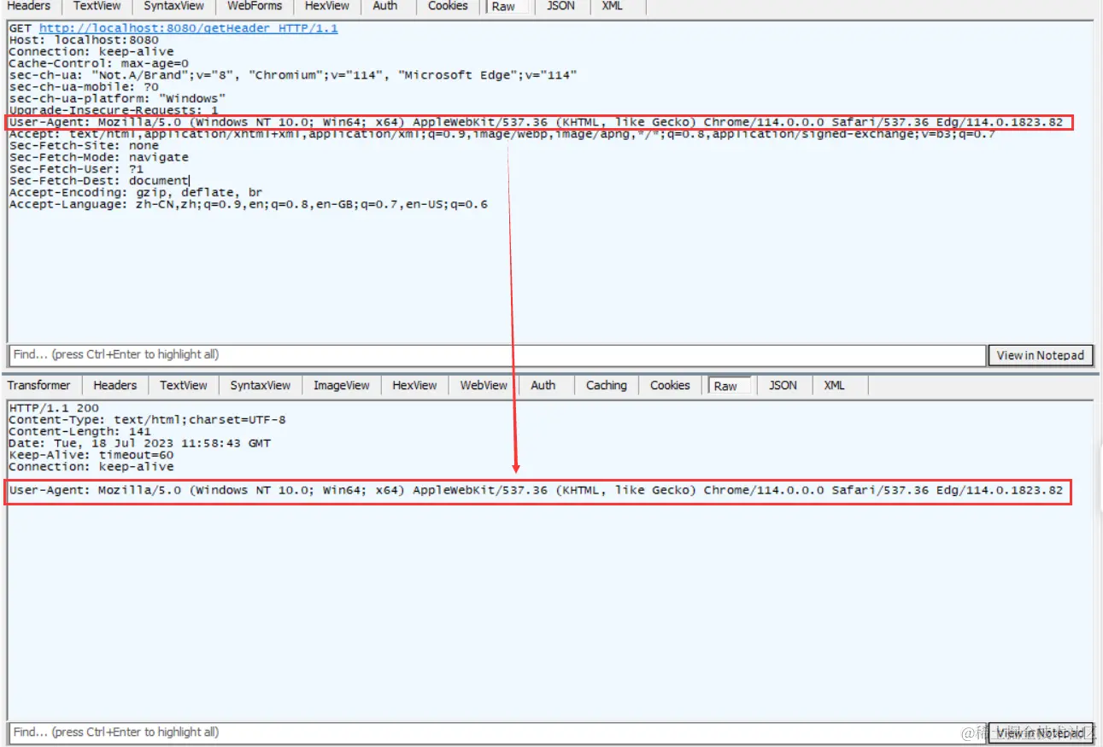Screen dimensions: 1103x747
Task: Open response TextView tab
Action: pyautogui.click(x=184, y=386)
